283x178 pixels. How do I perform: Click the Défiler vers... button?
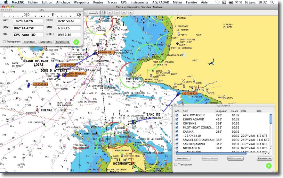pos(235,158)
